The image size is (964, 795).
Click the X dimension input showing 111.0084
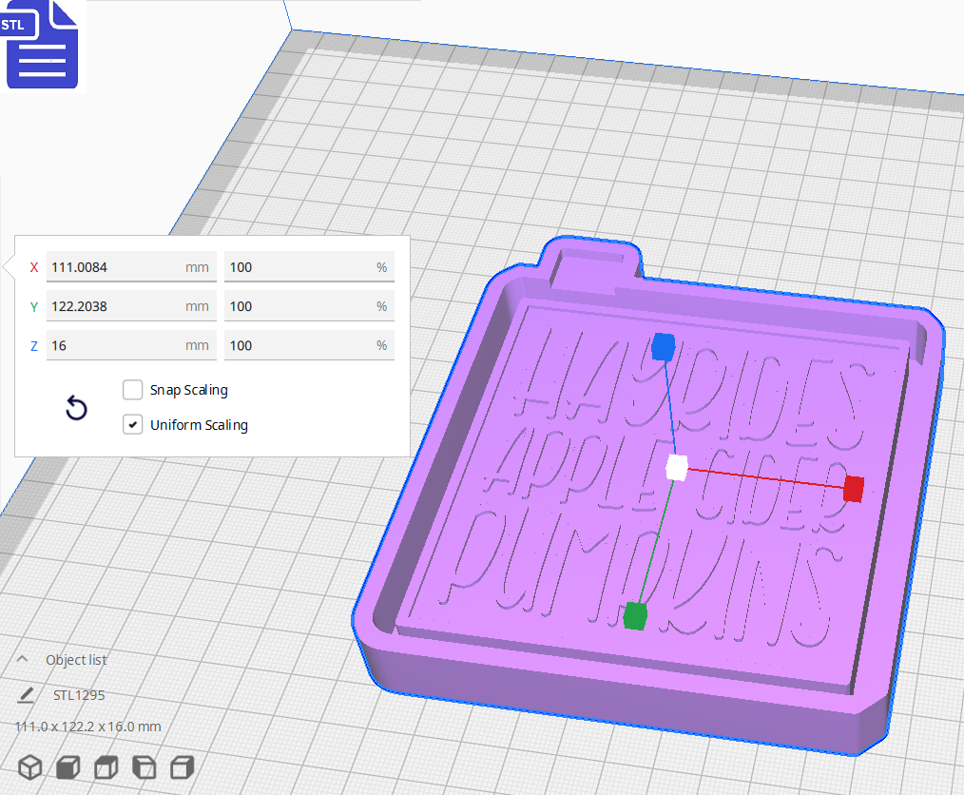click(130, 267)
